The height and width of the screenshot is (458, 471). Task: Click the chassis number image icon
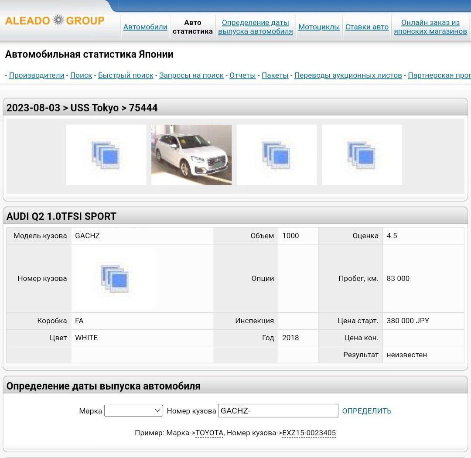114,278
